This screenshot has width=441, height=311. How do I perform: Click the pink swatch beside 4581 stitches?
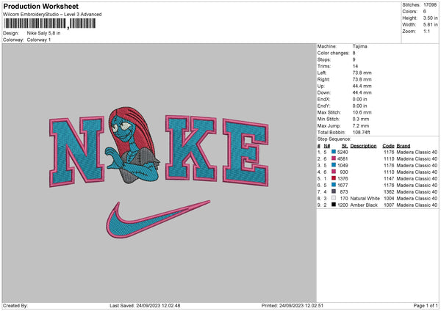point(334,158)
